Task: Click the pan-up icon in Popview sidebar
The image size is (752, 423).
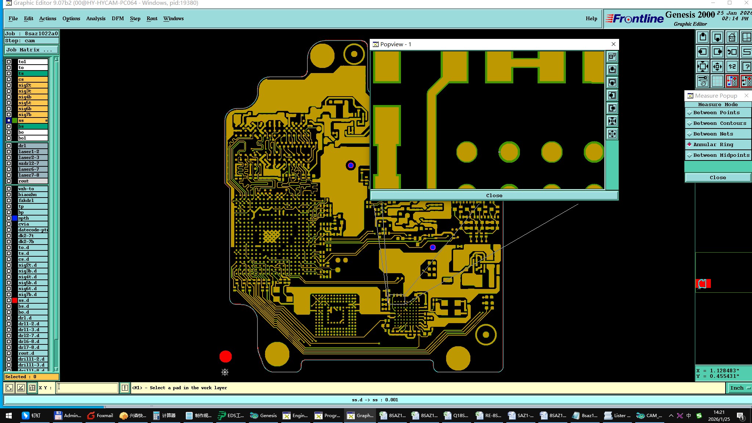Action: [612, 70]
